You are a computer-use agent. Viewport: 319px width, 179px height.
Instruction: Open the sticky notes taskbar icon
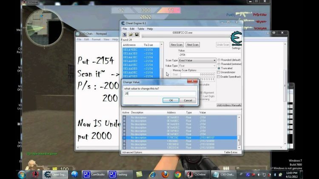point(139,174)
